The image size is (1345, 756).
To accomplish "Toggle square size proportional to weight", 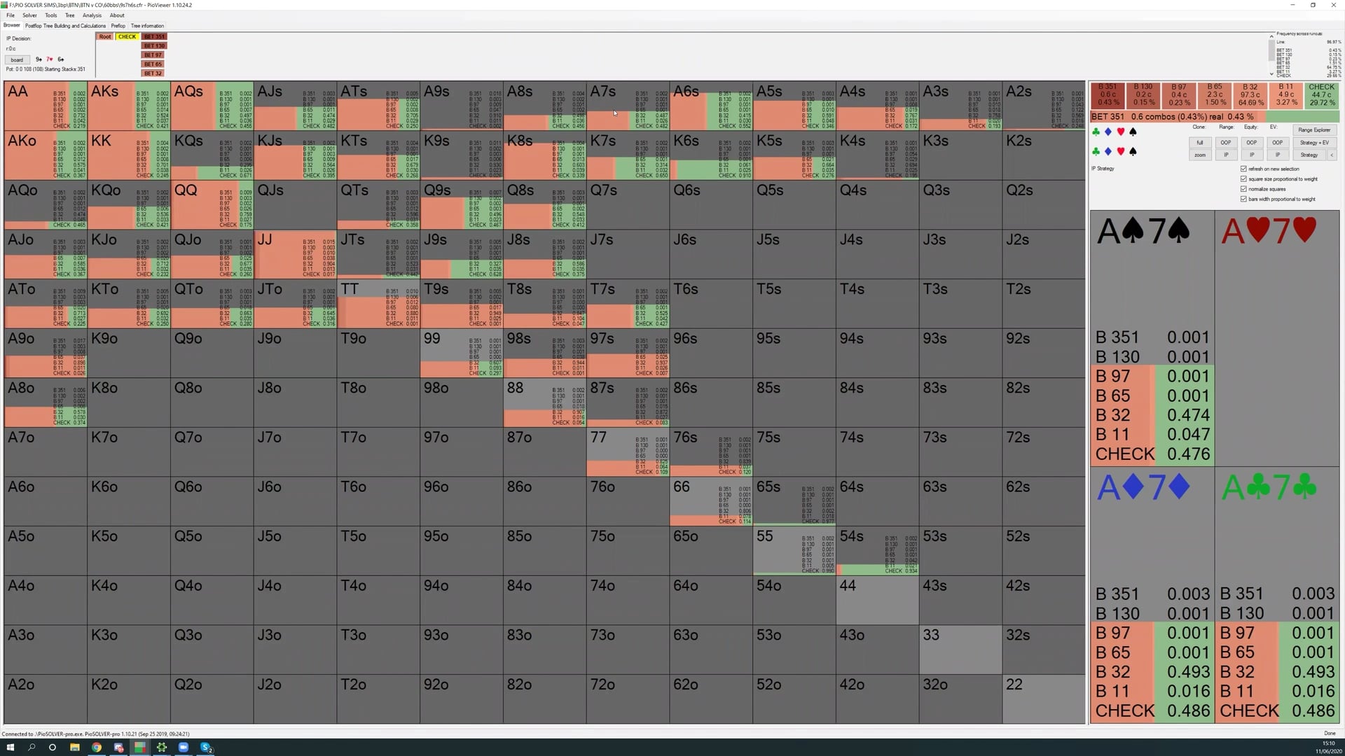I will tap(1243, 179).
